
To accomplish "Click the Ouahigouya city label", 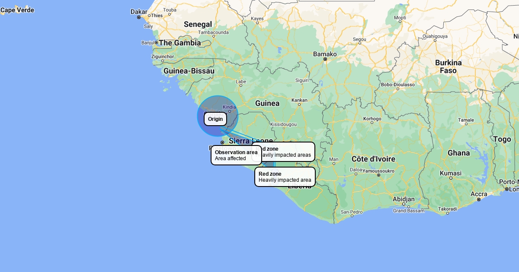I will pos(435,36).
